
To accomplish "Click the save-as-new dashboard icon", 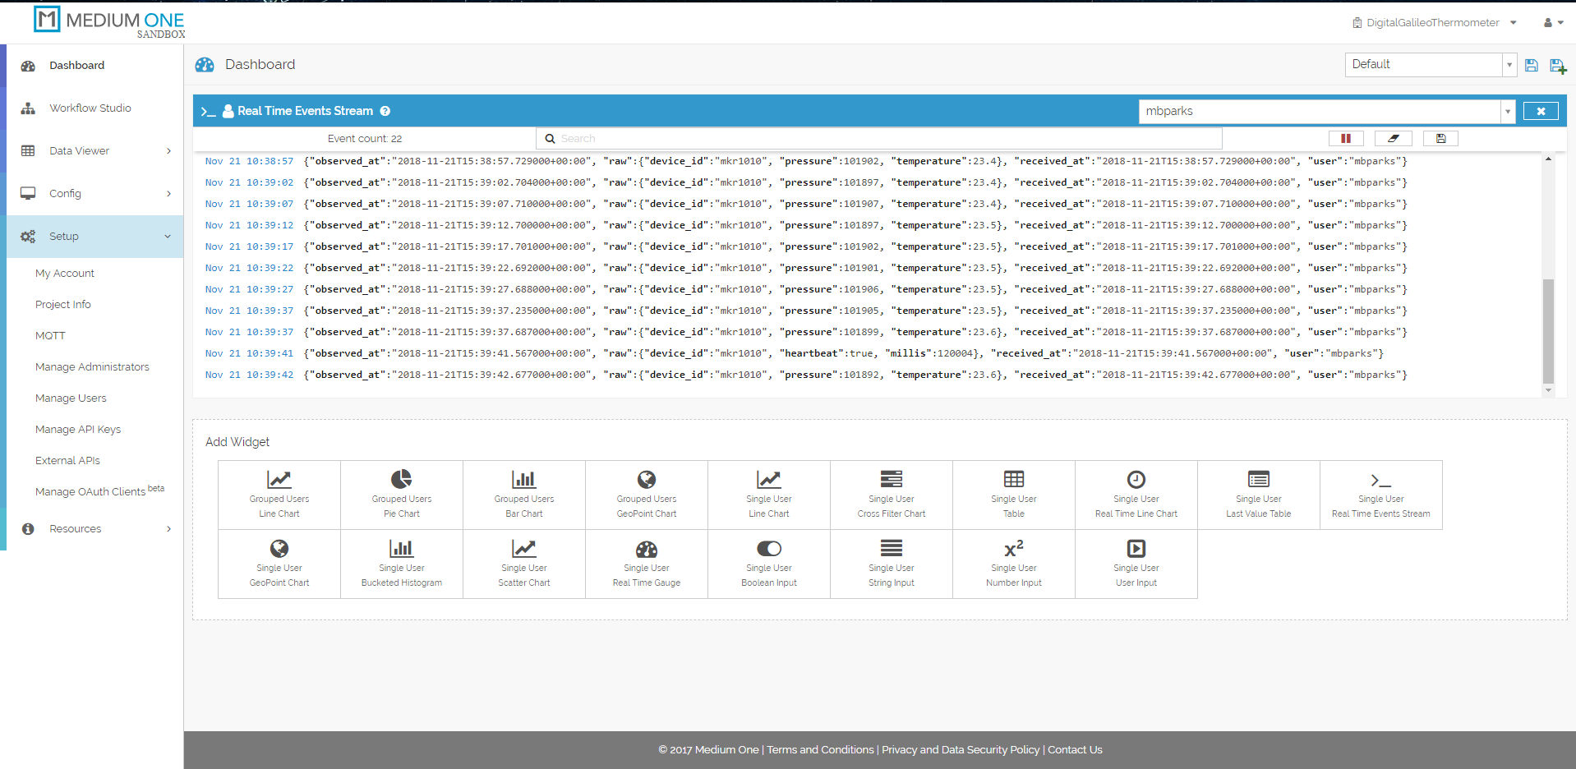I will (x=1557, y=66).
